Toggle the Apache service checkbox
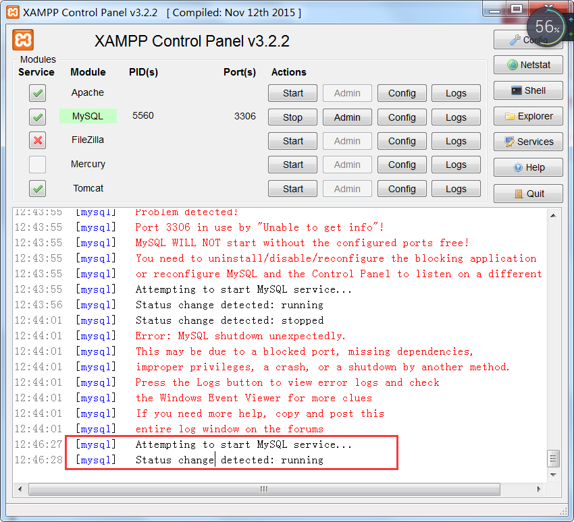The width and height of the screenshot is (574, 522). [x=37, y=92]
